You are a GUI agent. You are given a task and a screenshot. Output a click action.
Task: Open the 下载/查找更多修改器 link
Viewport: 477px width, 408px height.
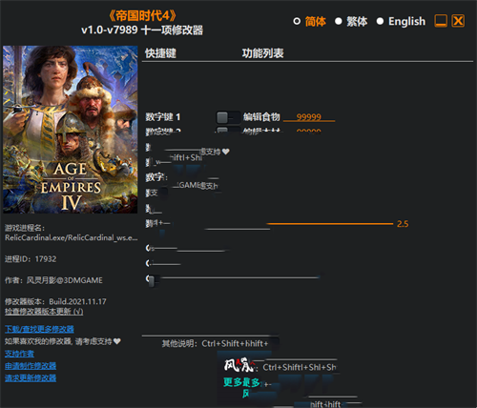click(x=39, y=329)
